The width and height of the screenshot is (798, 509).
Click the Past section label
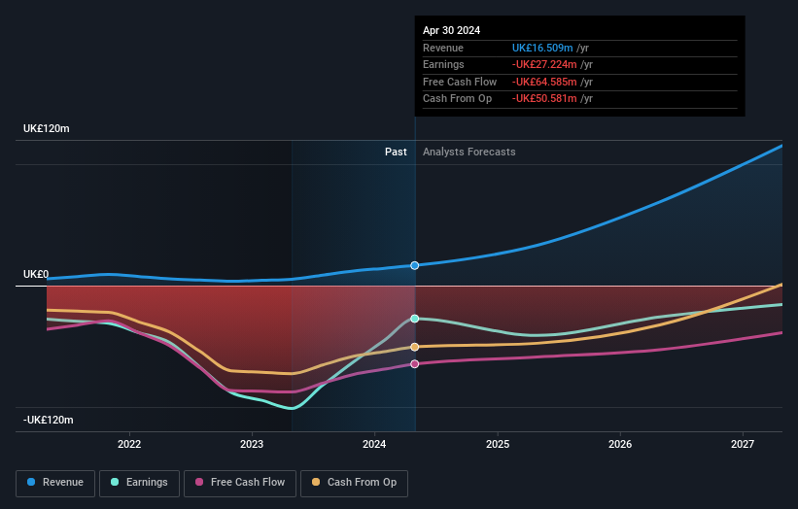tap(396, 152)
